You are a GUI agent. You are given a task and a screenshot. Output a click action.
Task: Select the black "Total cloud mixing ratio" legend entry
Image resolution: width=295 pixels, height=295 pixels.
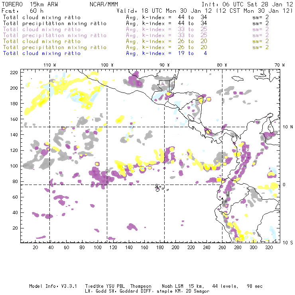[42, 17]
